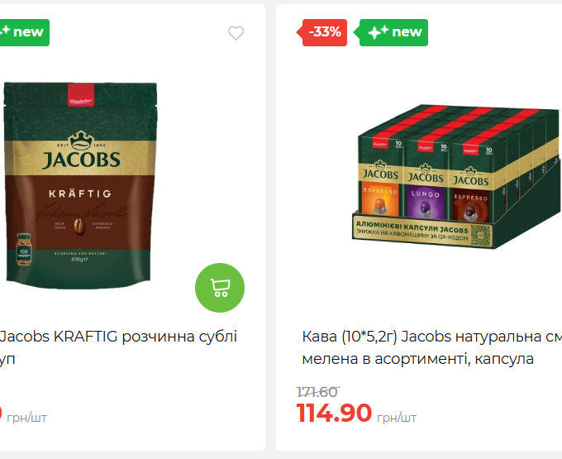Click the green new badge on Kraftig card
This screenshot has width=562, height=459.
click(x=23, y=32)
